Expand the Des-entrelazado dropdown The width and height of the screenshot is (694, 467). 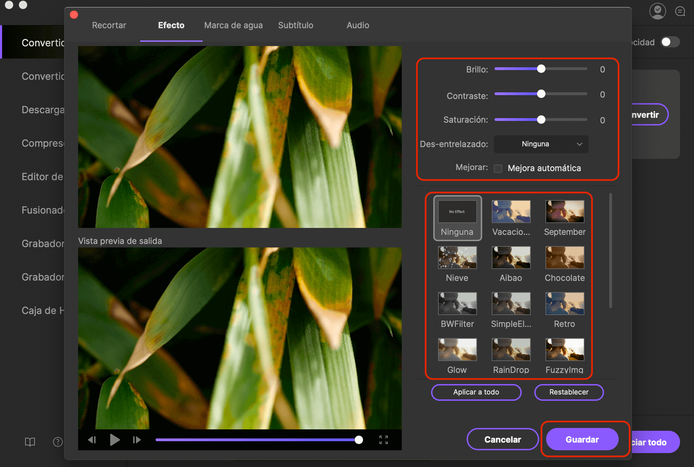pyautogui.click(x=541, y=144)
